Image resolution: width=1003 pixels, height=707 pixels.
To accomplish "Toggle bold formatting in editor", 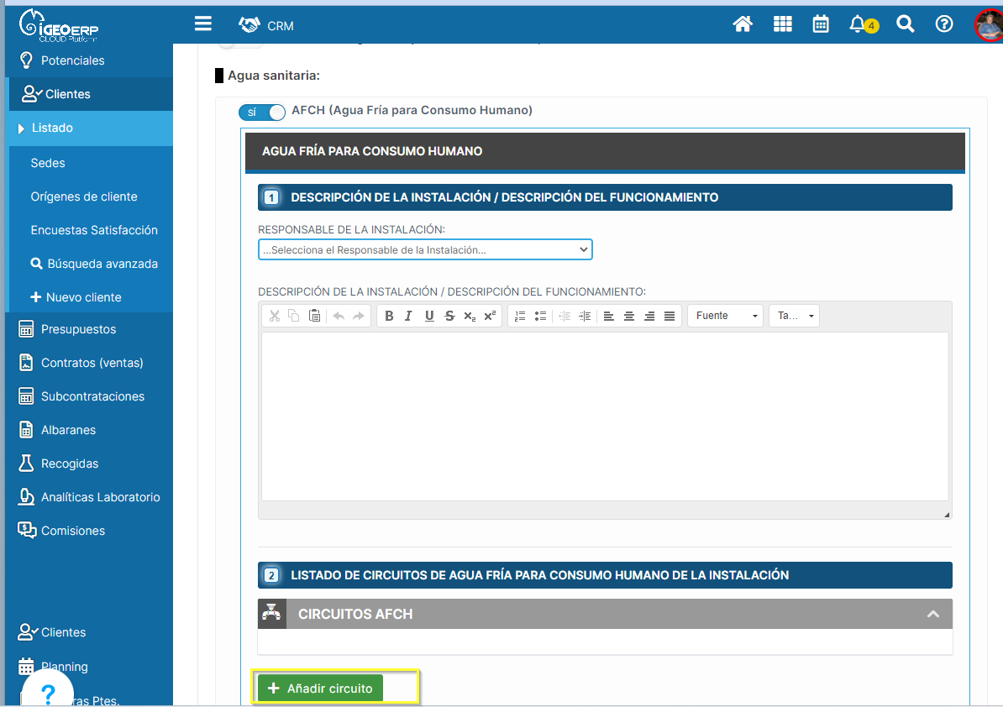I will (x=389, y=316).
